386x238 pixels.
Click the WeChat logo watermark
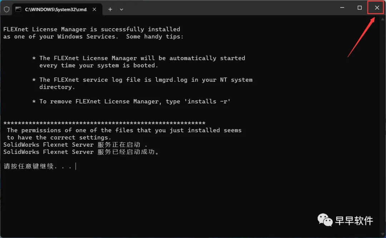coord(325,220)
